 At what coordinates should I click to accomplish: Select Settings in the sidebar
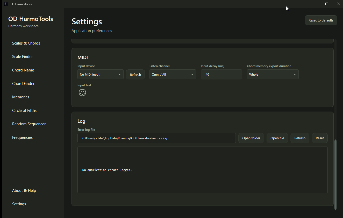pyautogui.click(x=19, y=204)
